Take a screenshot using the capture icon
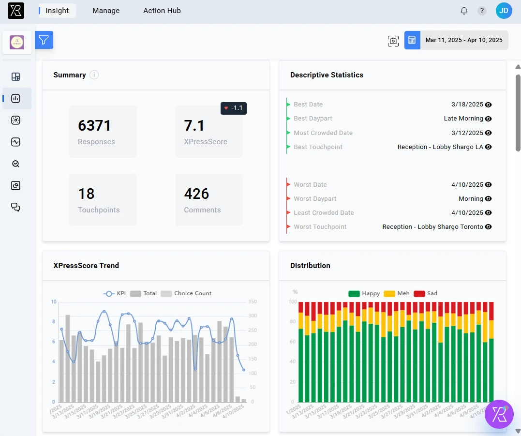This screenshot has width=521, height=436. pos(393,41)
